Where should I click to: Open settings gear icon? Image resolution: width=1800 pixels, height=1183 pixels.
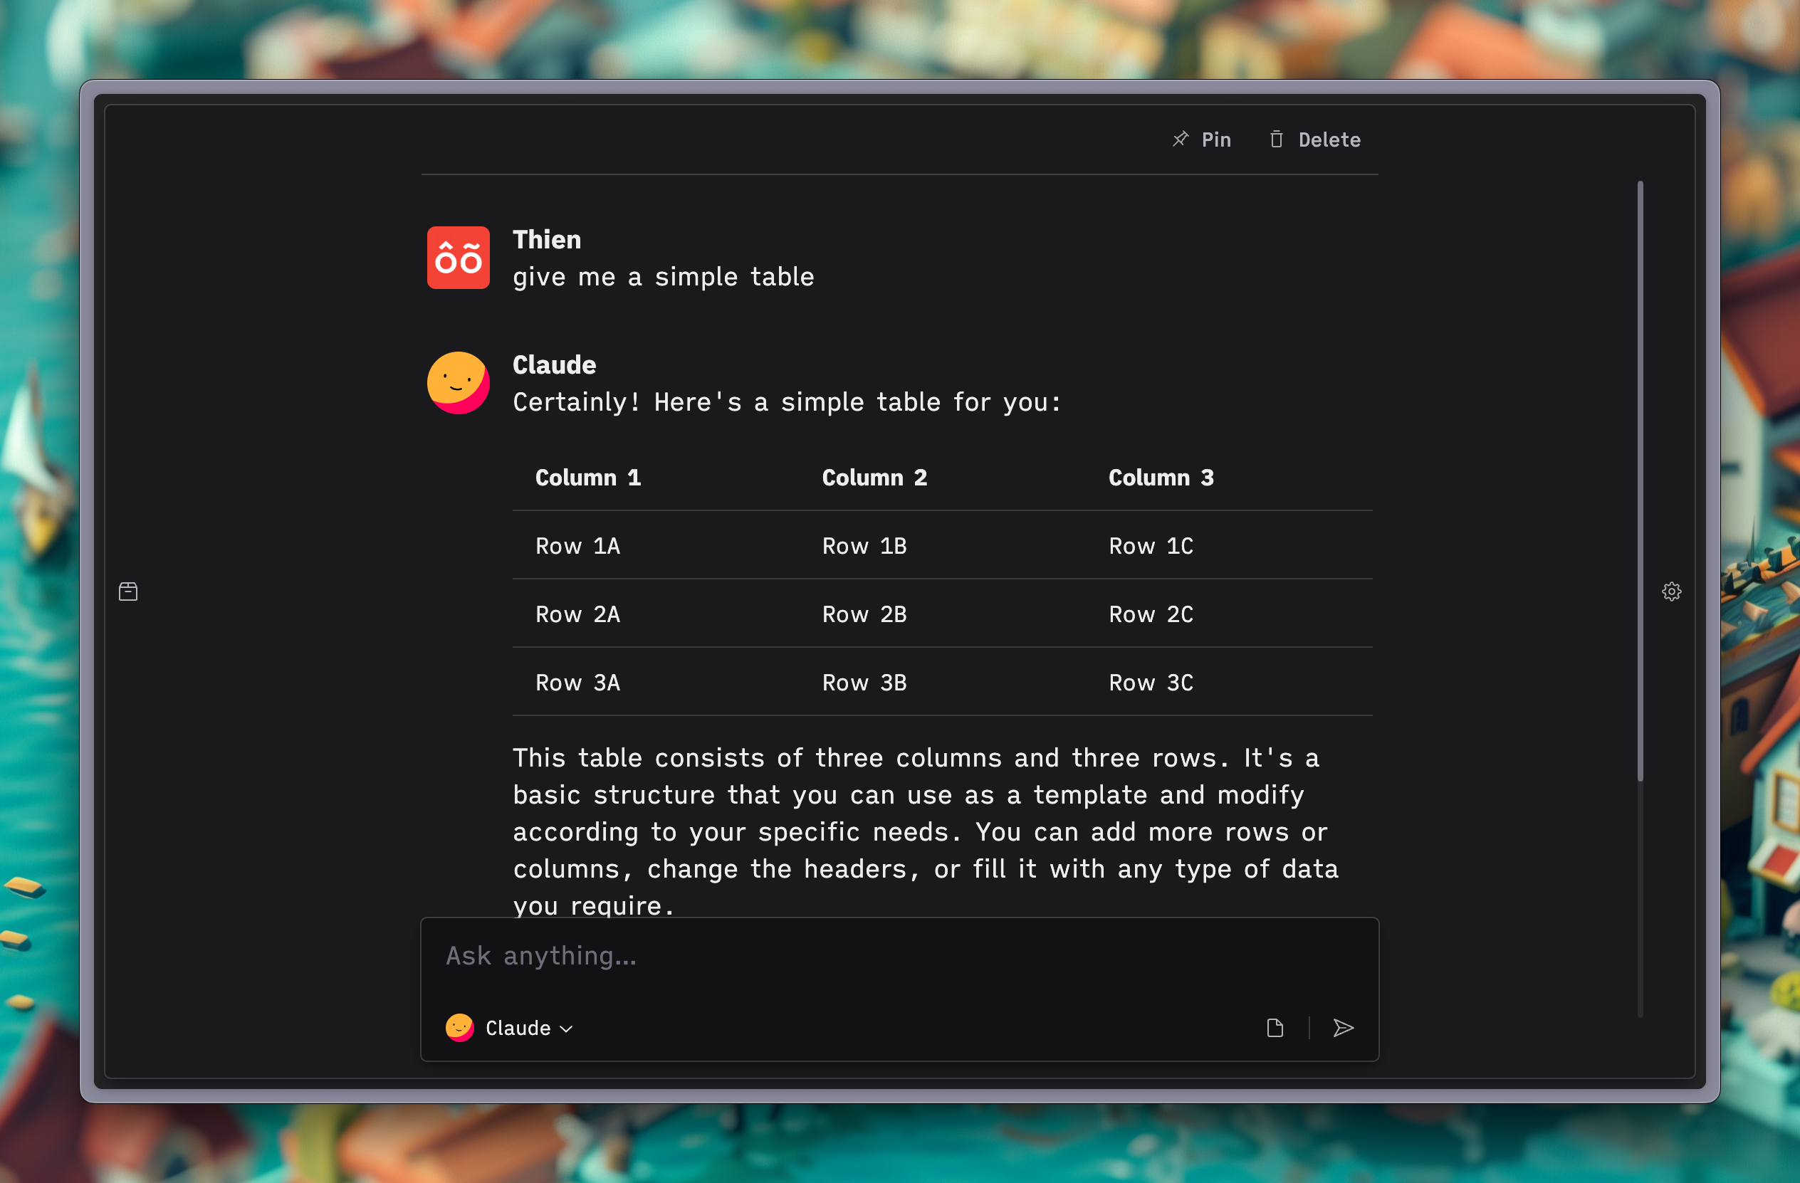(x=1671, y=591)
